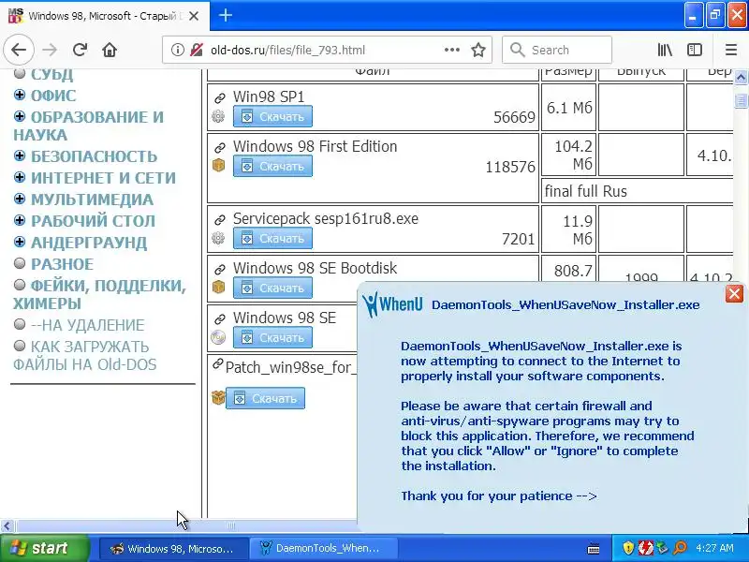749x562 pixels.
Task: Go back to the previous page
Action: 19,50
